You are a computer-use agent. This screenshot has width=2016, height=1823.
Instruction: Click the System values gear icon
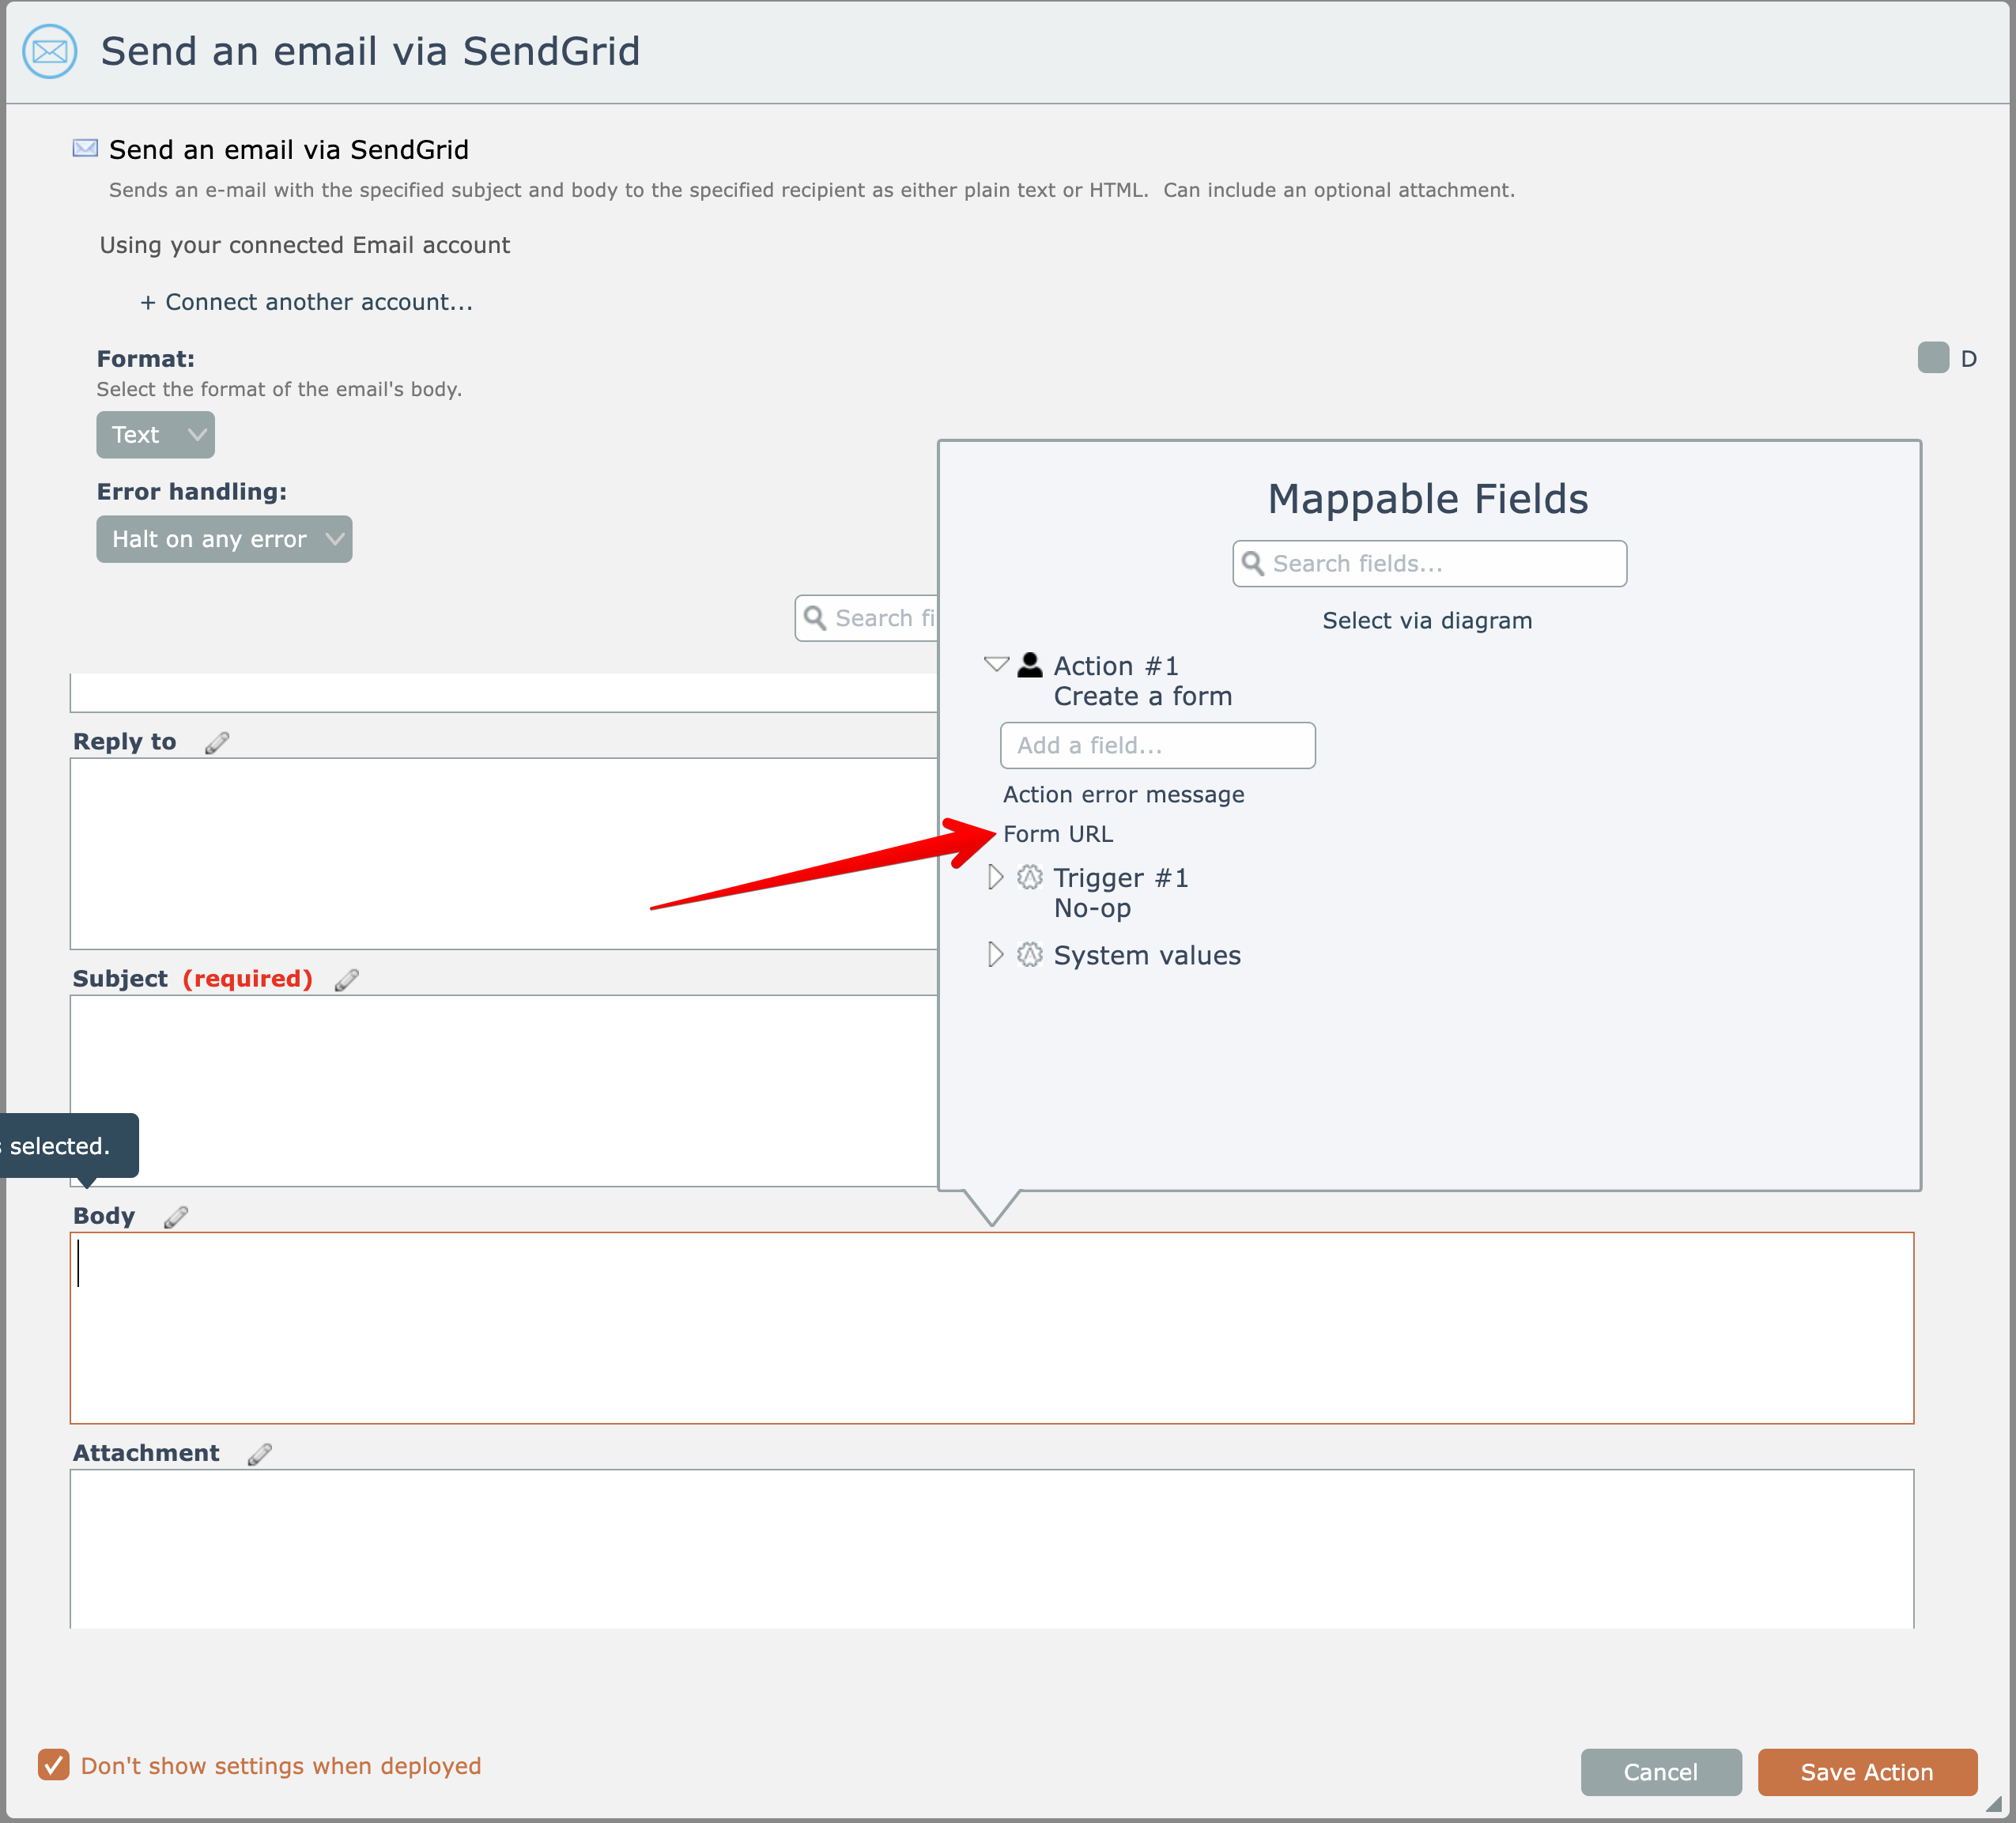[1030, 955]
